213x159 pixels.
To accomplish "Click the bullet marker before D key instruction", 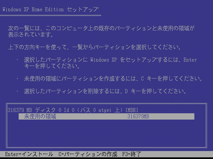I will pos(17,91).
